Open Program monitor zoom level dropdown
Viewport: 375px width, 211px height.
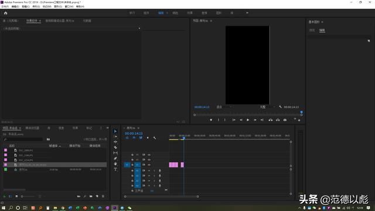(x=224, y=107)
